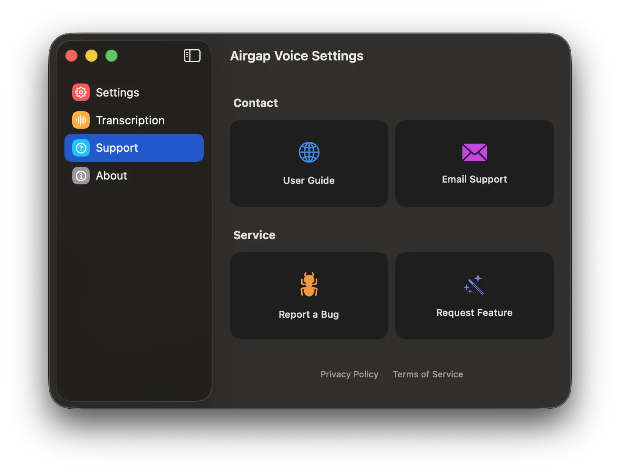
Task: Click the Request Feature card
Action: (x=474, y=296)
